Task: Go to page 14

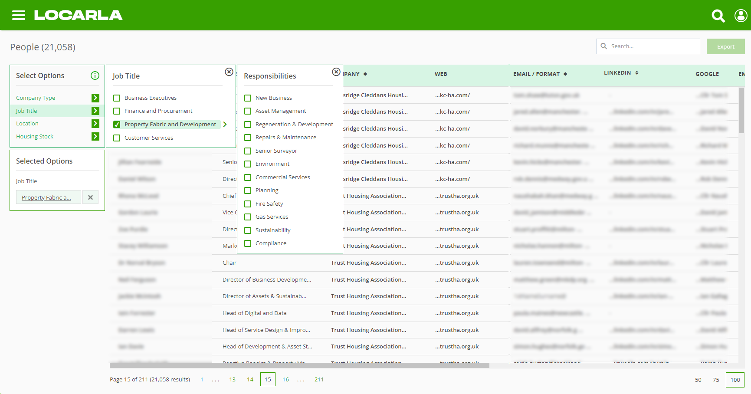Action: (x=250, y=380)
